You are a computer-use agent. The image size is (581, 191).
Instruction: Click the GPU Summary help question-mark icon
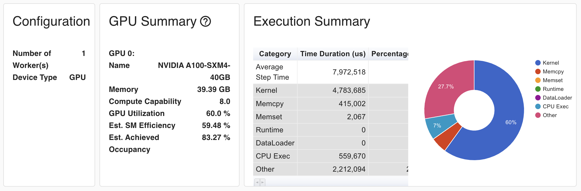click(205, 21)
